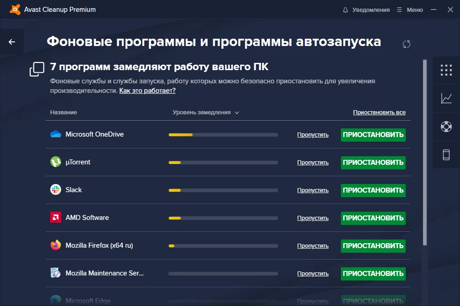
Task: Click the Microsoft OneDrive cloud icon
Action: coord(55,134)
